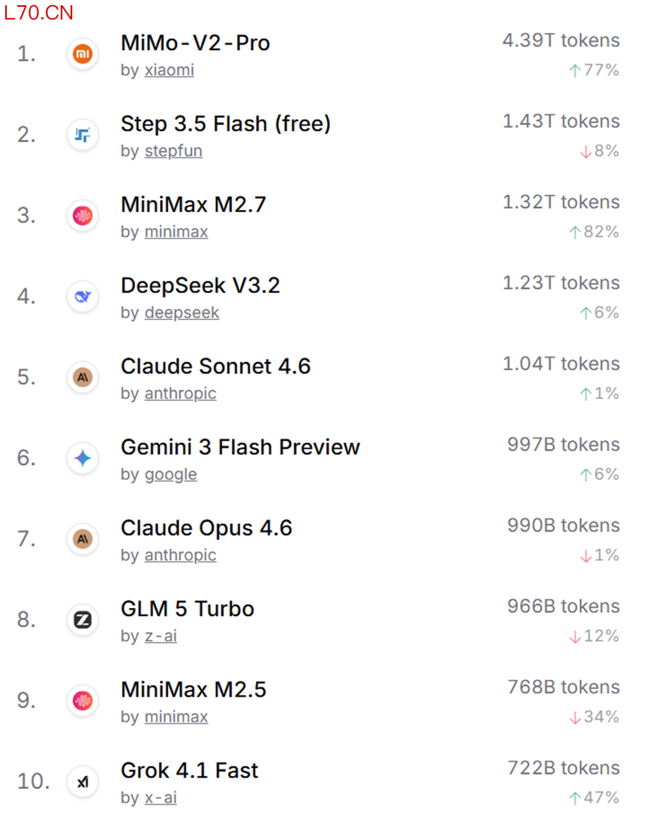Open the deepseek author link

[x=182, y=313]
